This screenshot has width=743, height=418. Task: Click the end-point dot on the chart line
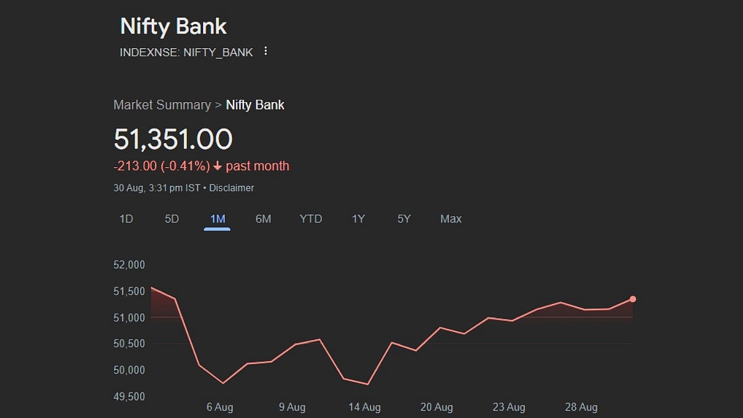pos(633,299)
